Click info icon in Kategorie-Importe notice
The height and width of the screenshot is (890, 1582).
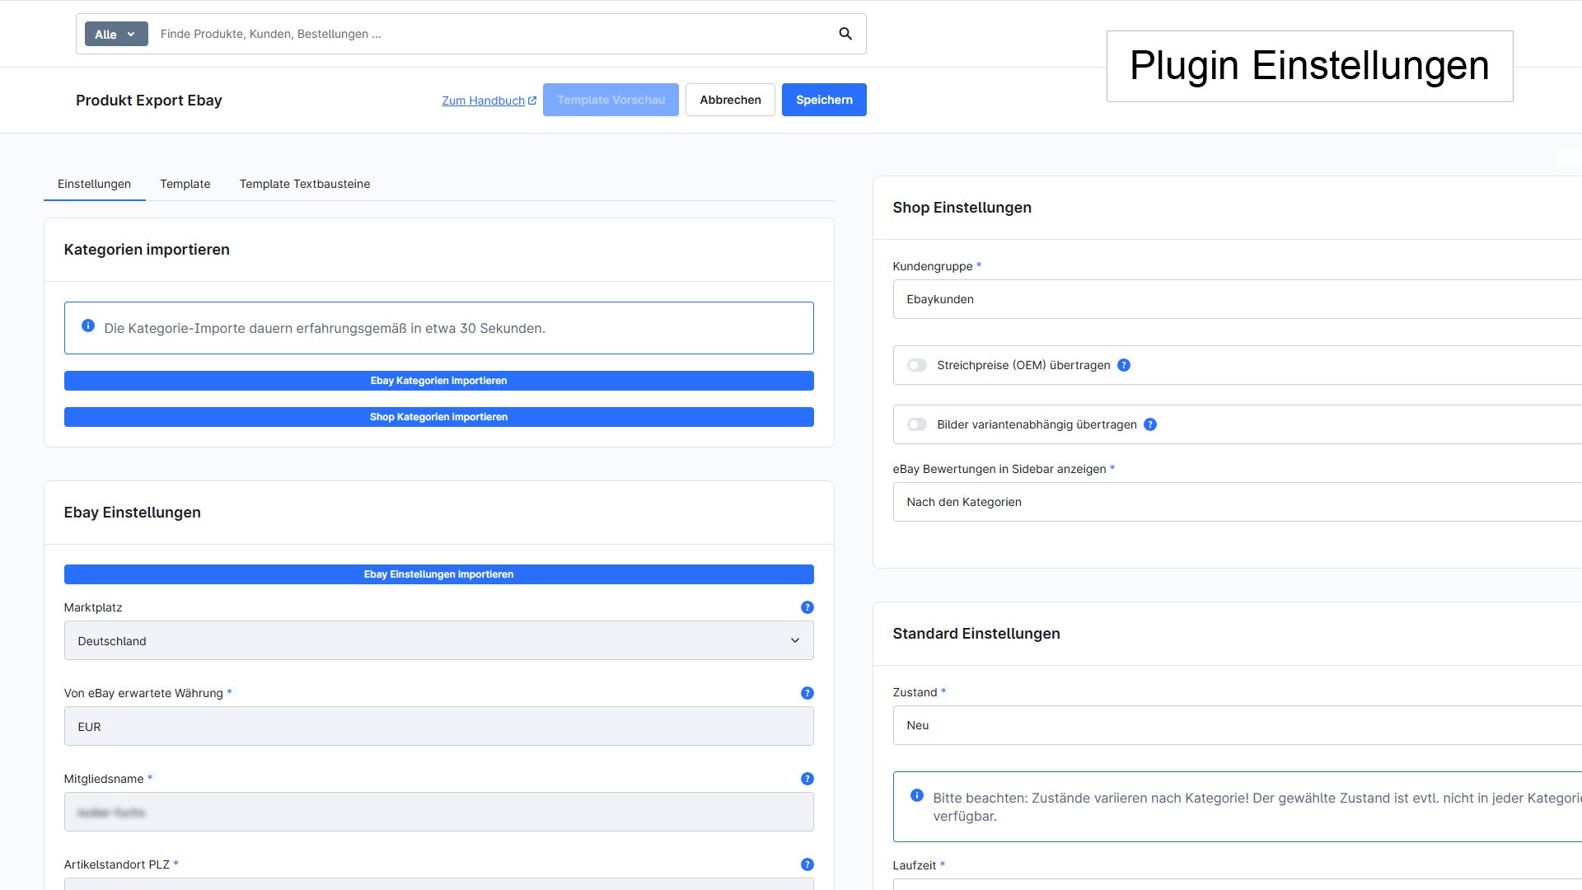(88, 326)
